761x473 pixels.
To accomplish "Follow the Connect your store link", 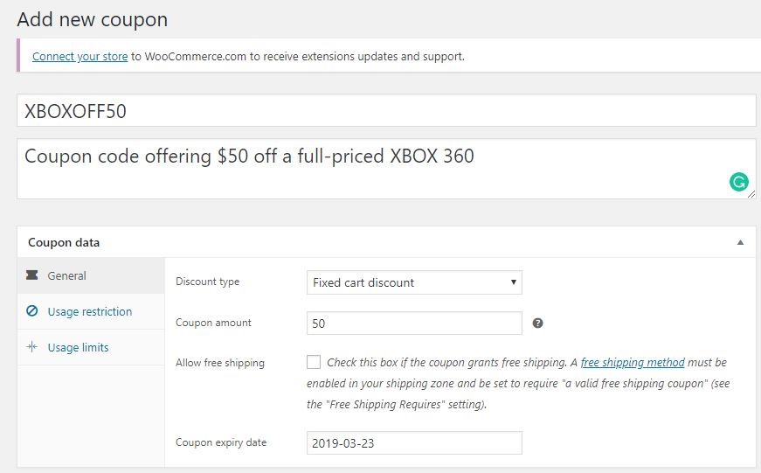I will tap(80, 56).
